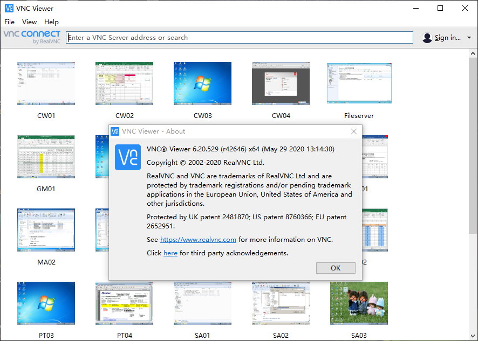This screenshot has height=341, width=478.
Task: Close the main VNC Viewer window
Action: (465, 8)
